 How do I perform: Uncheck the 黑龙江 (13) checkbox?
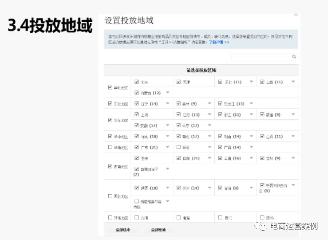point(220,103)
